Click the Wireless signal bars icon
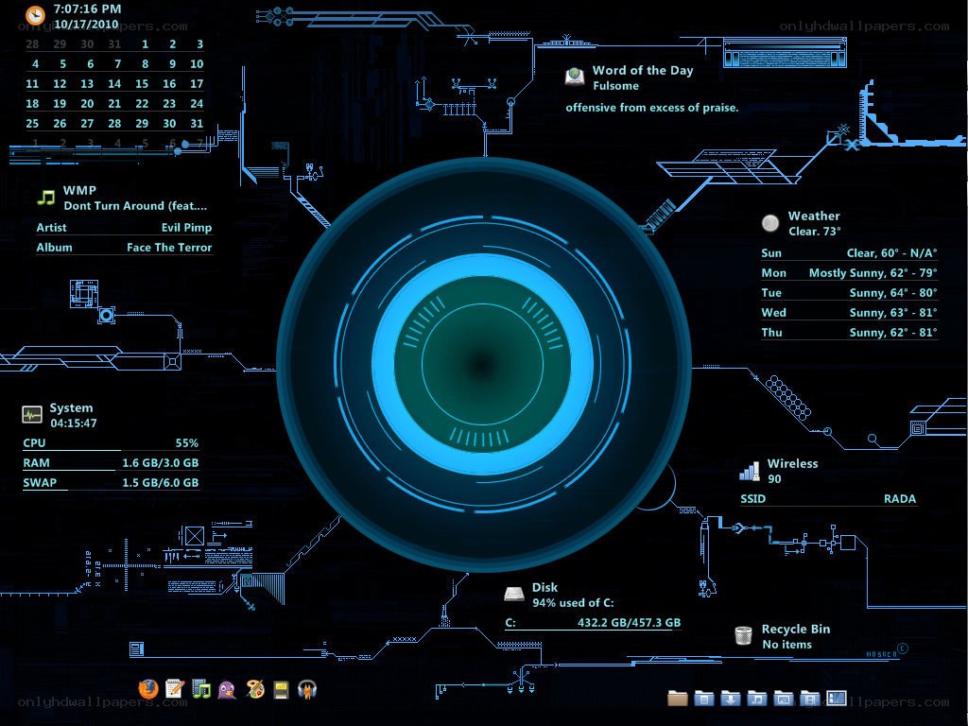 [750, 471]
